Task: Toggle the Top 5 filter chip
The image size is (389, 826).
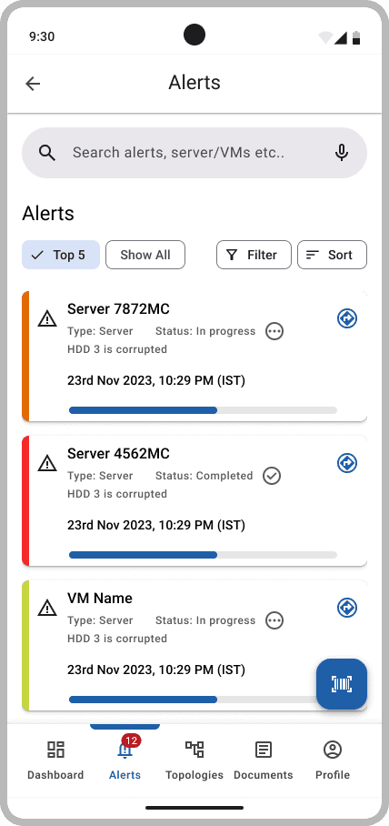Action: coord(61,255)
